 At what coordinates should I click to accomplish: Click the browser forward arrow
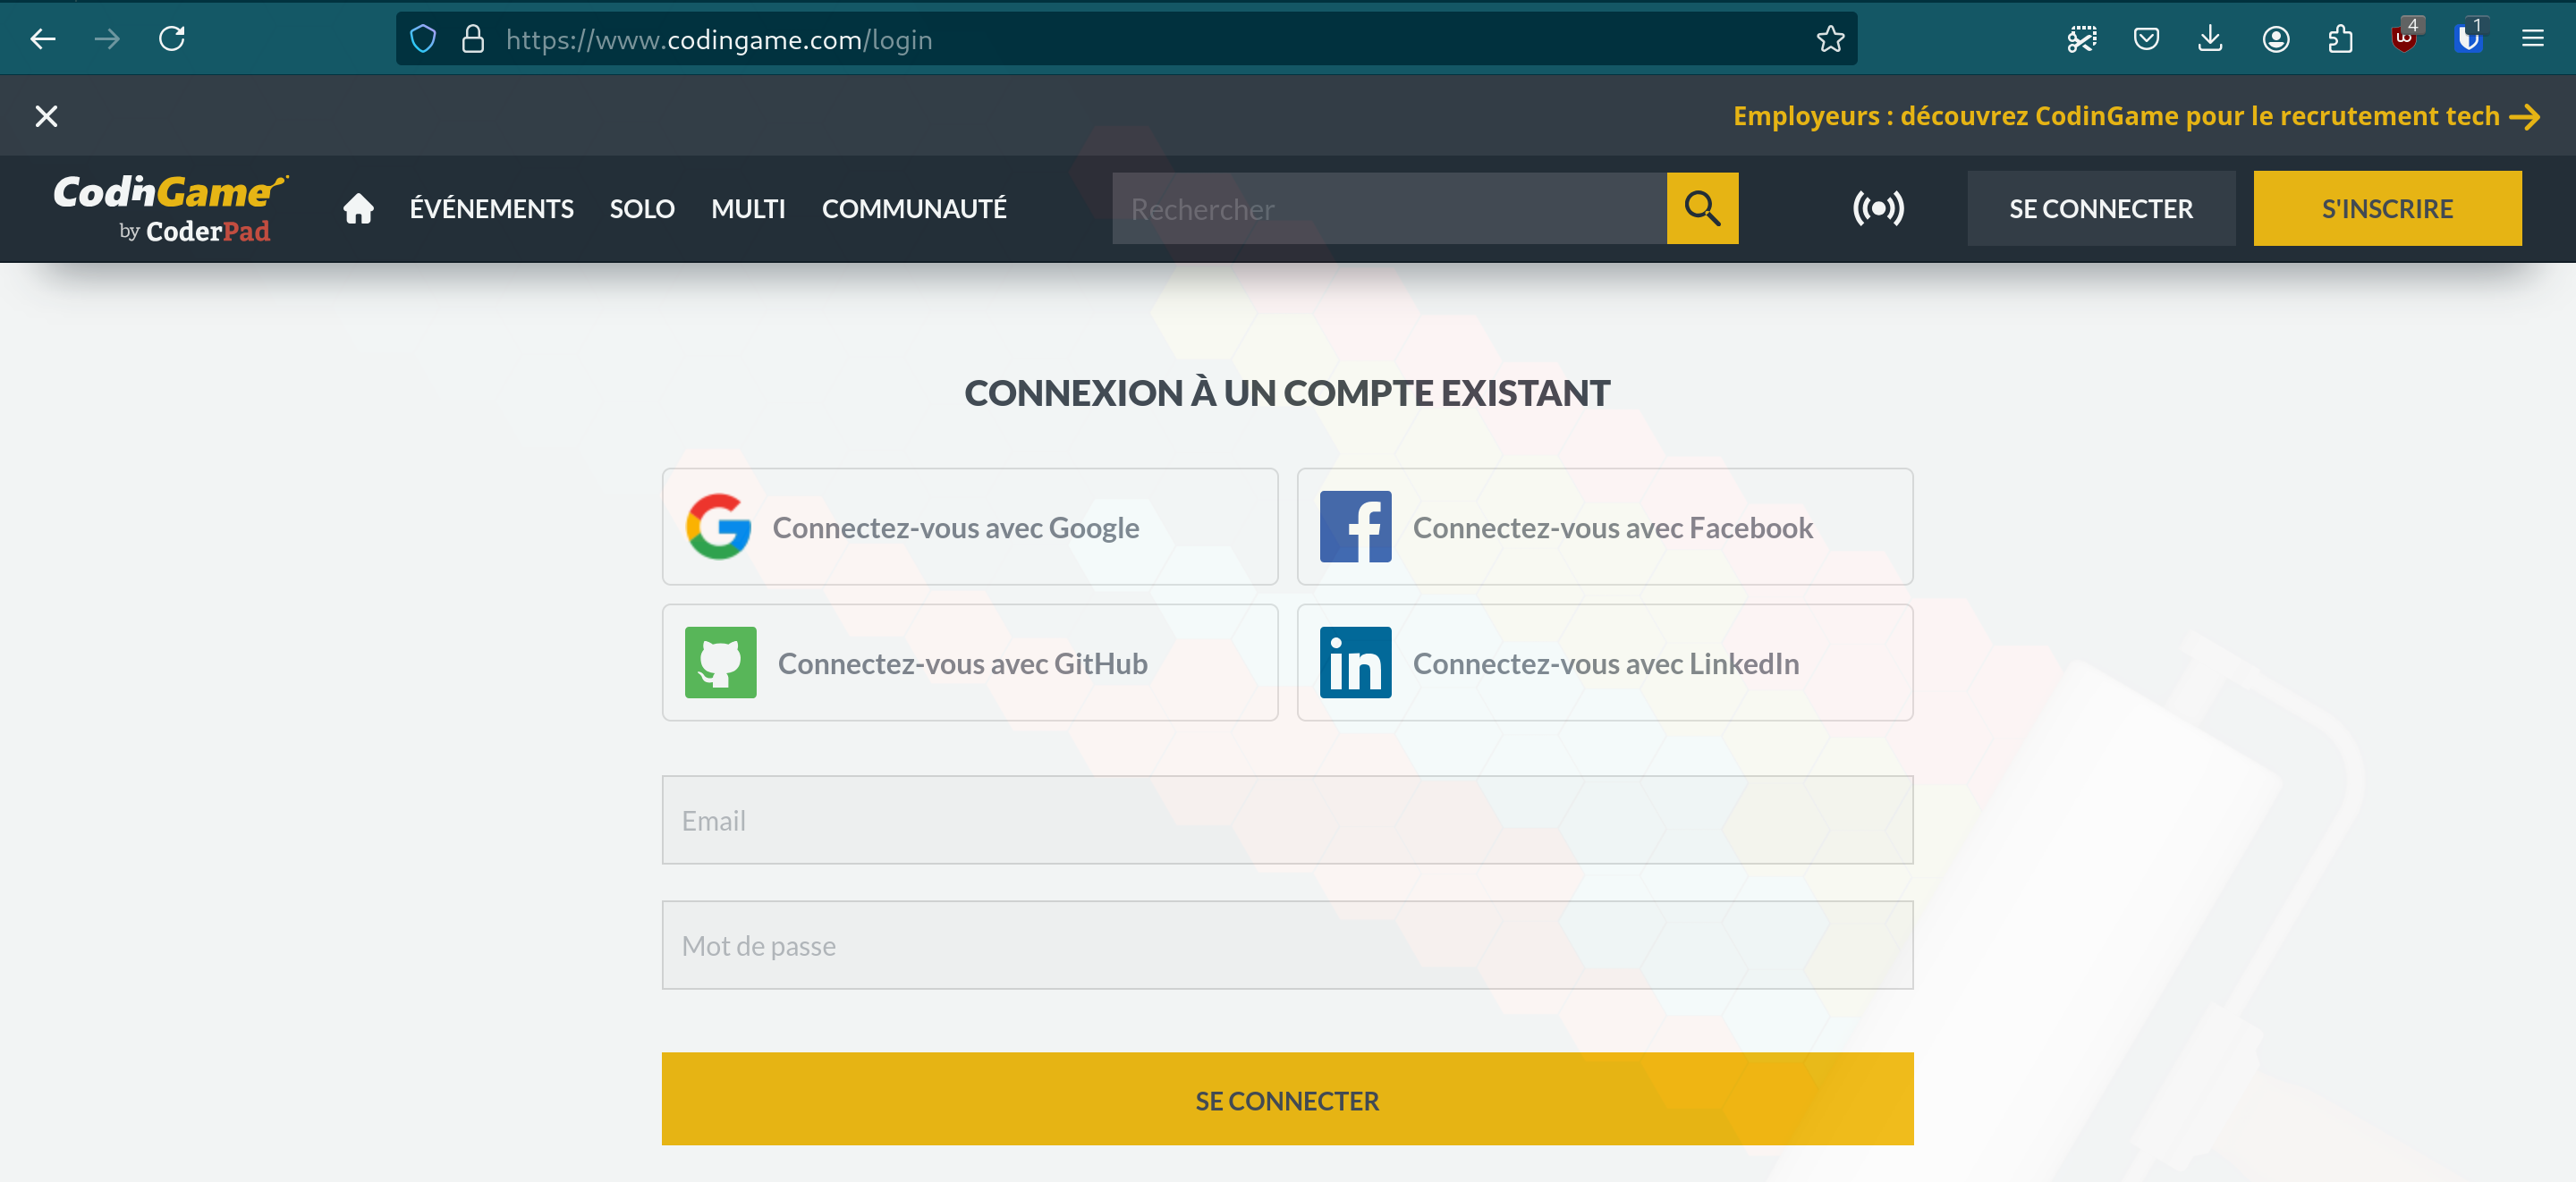pos(107,39)
